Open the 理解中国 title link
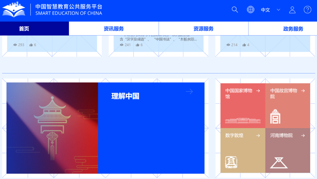317x179 pixels. point(125,96)
